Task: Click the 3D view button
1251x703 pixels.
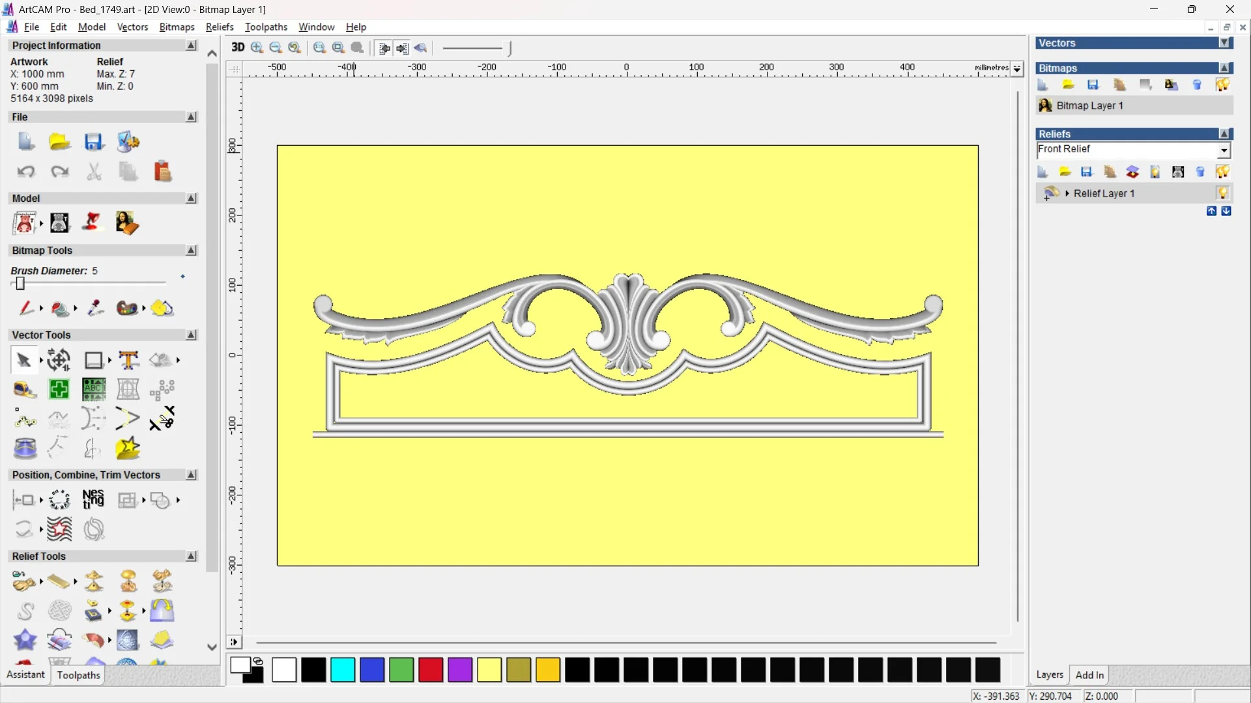Action: pyautogui.click(x=238, y=48)
